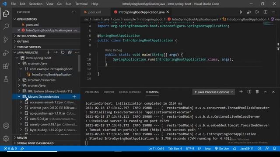Open Java Projects More Actions ellipsis
Image resolution: width=280 pixels, height=157 pixels.
pos(77,52)
